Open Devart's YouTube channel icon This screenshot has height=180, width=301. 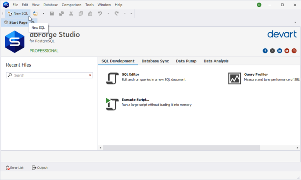[287, 51]
